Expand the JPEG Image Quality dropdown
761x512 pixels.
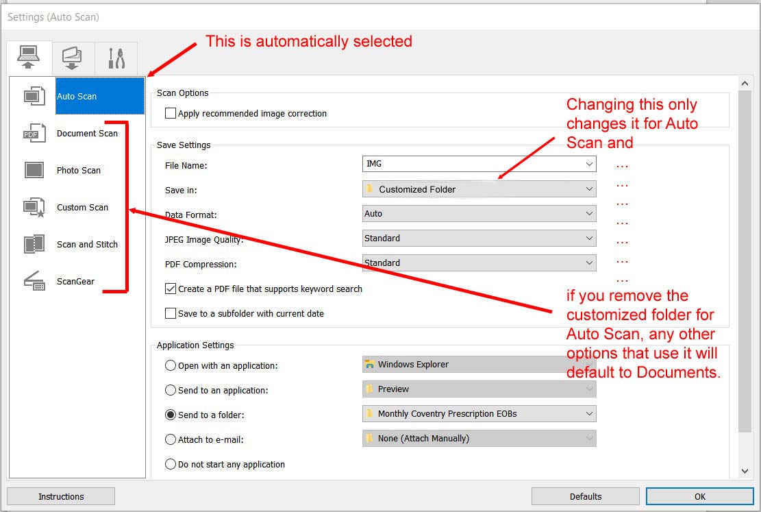pos(479,239)
